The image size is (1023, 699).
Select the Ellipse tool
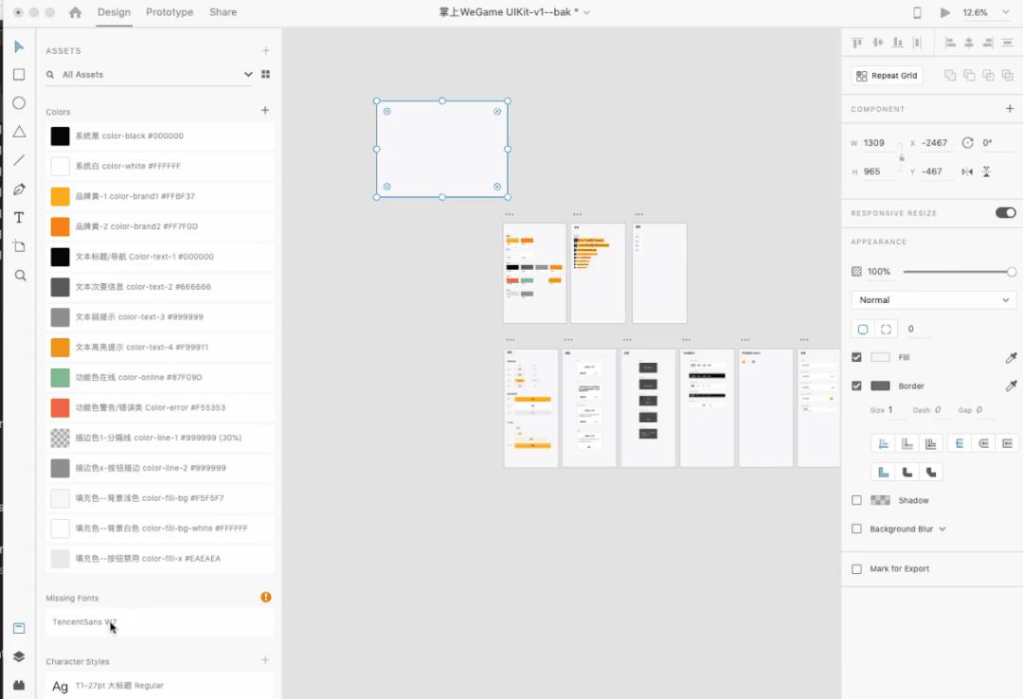click(19, 103)
